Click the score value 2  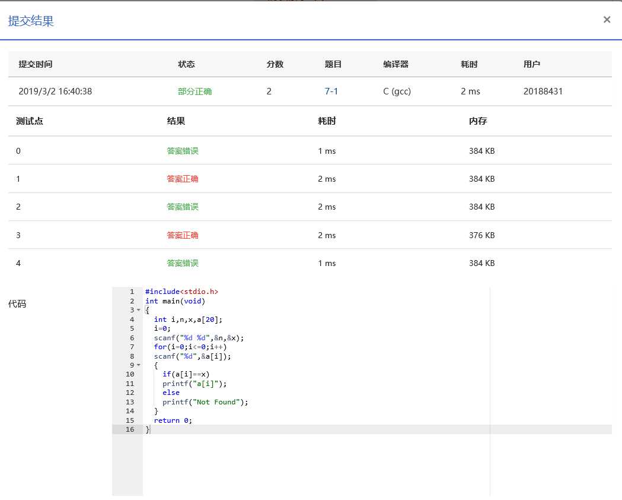(x=269, y=91)
